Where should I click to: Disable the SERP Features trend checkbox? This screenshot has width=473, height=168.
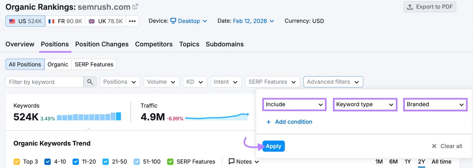(170, 161)
